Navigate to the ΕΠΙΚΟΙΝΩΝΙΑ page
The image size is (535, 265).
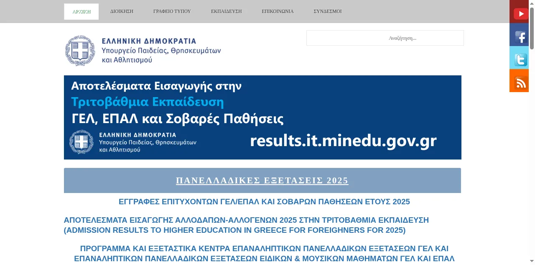pos(278,12)
